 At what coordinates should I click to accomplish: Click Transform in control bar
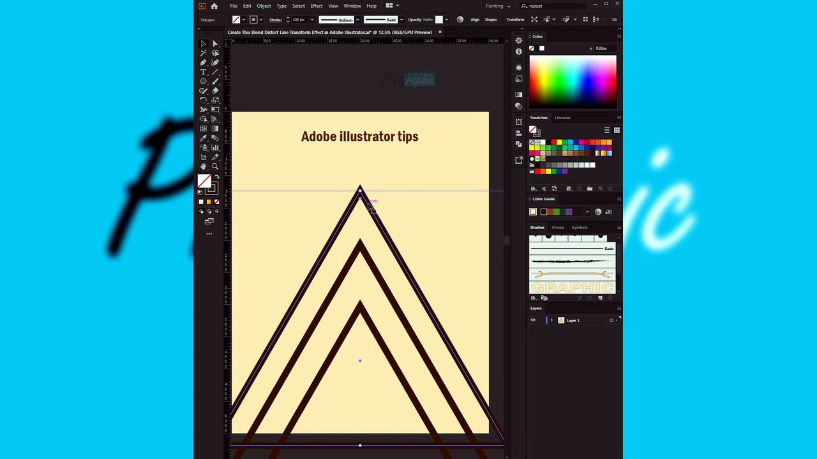pos(515,20)
